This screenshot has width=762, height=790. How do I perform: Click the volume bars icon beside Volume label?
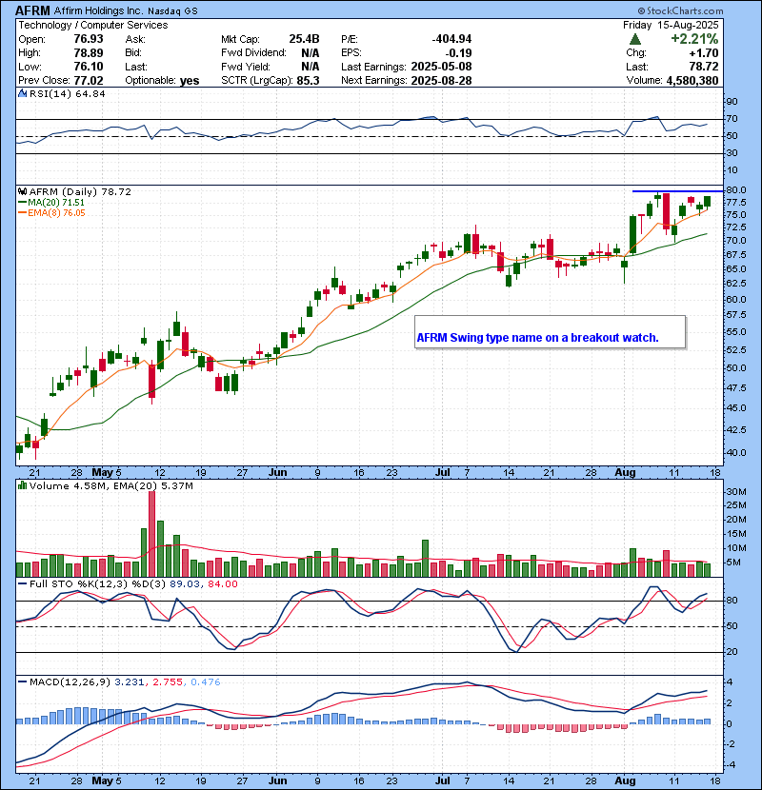tap(22, 486)
